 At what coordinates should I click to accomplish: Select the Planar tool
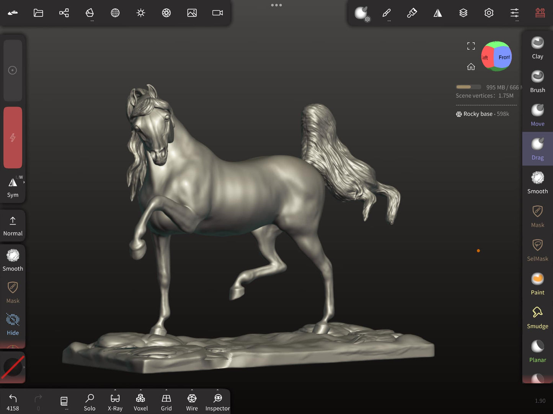point(537,351)
